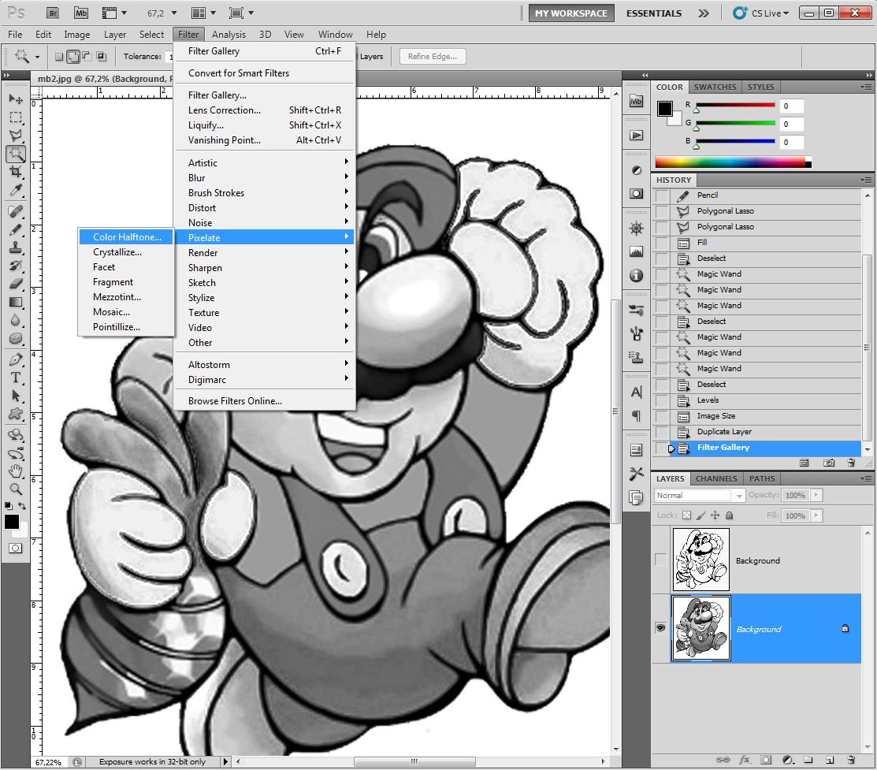The height and width of the screenshot is (770, 877).
Task: Select the Polygonal Lasso tool
Action: [x=16, y=135]
